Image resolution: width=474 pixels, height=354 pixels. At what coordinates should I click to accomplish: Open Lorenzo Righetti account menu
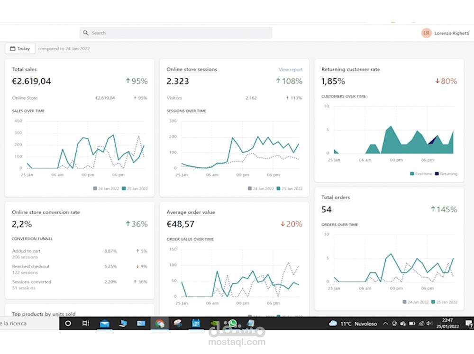point(452,33)
